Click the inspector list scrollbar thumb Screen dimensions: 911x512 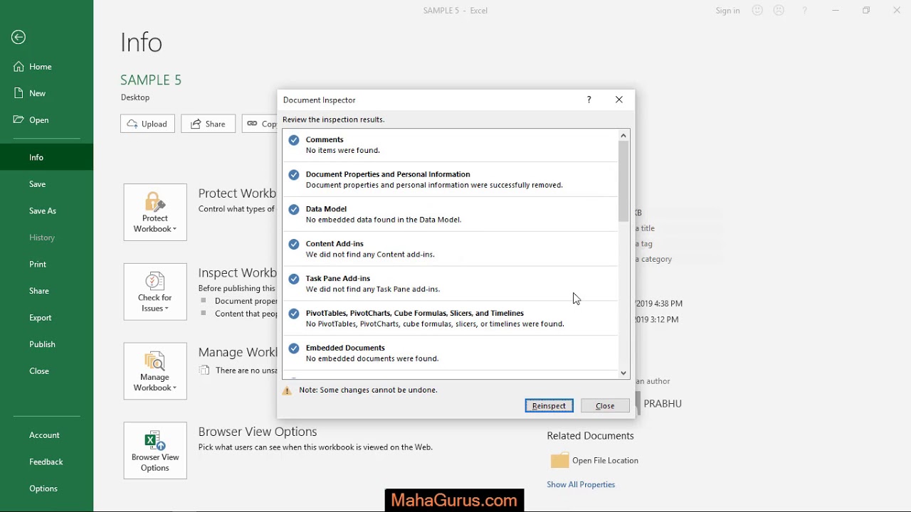click(623, 181)
